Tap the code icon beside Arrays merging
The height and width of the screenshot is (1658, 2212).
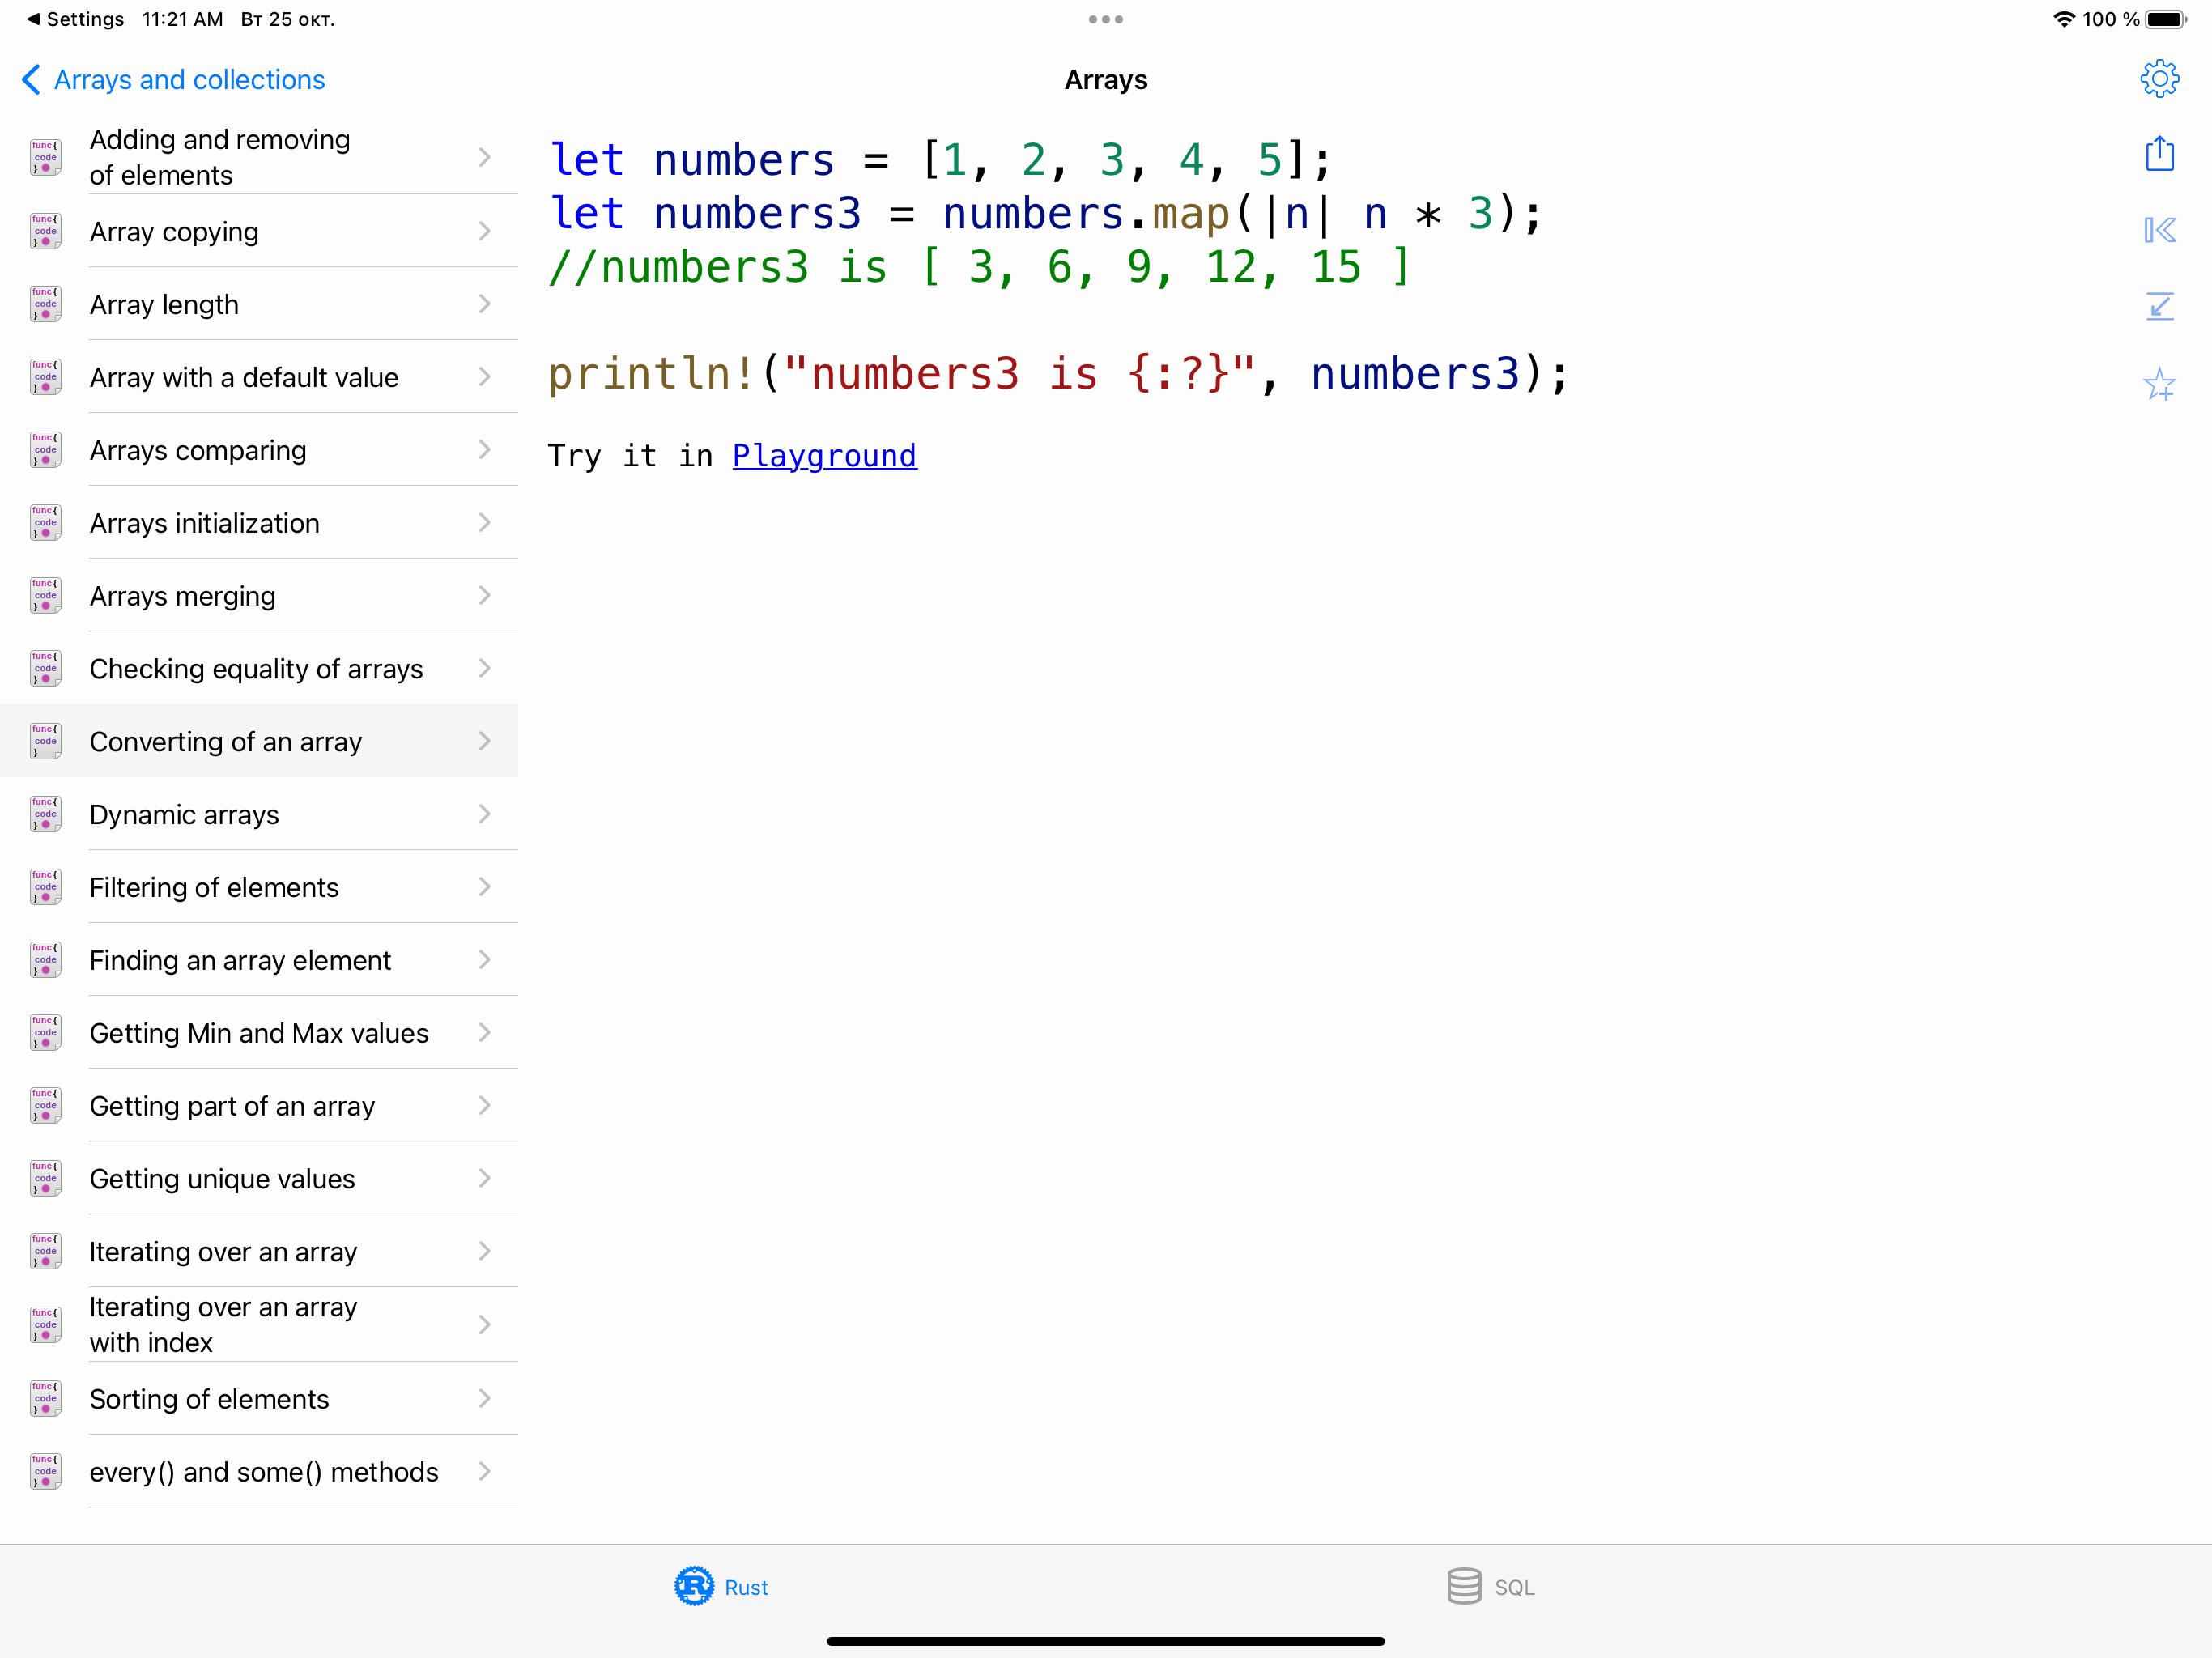pyautogui.click(x=45, y=596)
